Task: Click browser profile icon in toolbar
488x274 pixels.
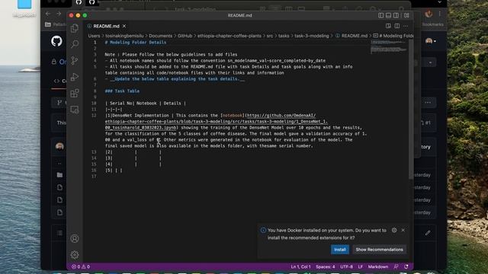Action: 429,14
